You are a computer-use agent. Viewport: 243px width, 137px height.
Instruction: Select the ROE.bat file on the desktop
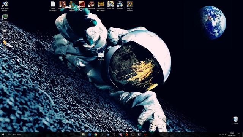coord(101,57)
